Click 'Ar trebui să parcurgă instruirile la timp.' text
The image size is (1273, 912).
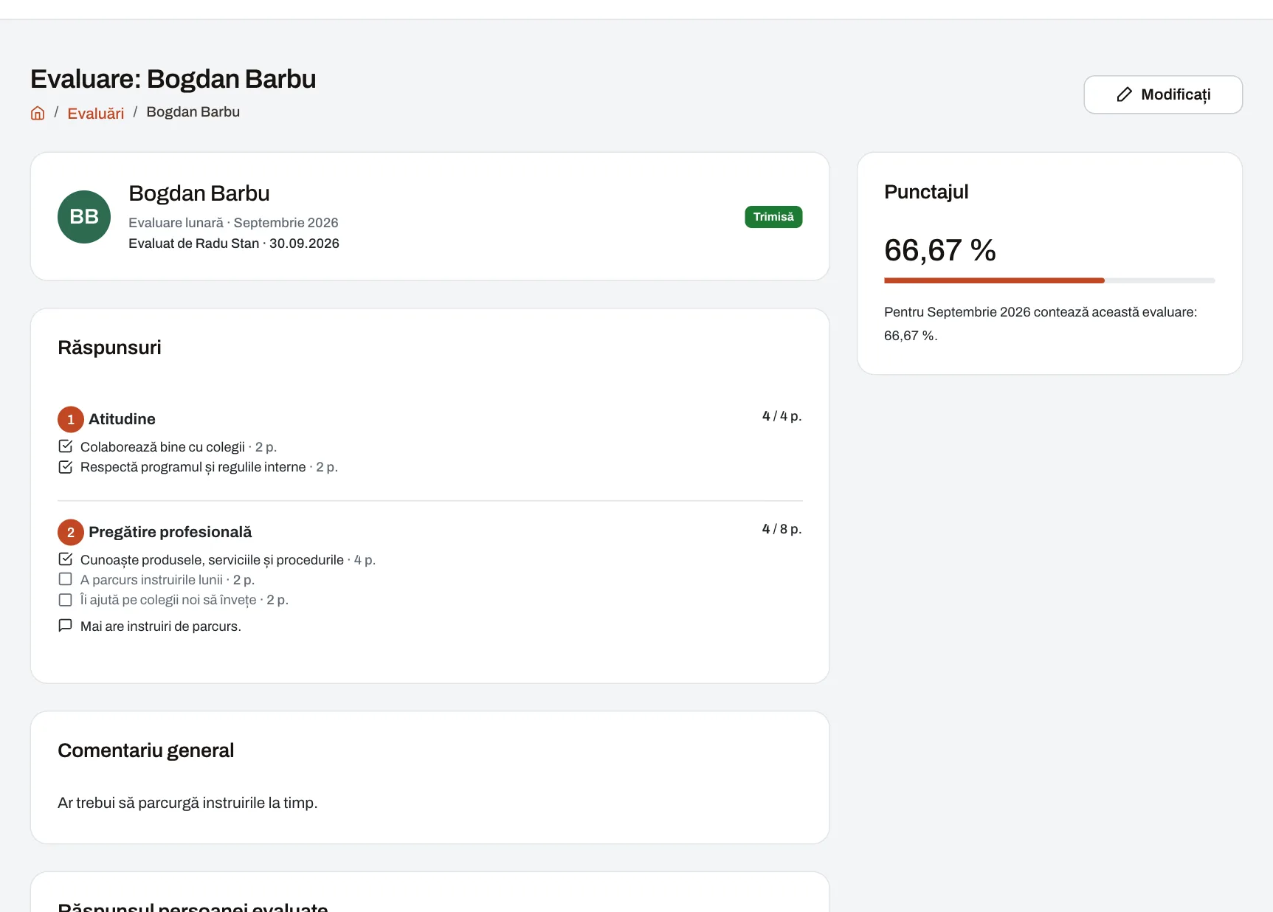[x=187, y=803]
